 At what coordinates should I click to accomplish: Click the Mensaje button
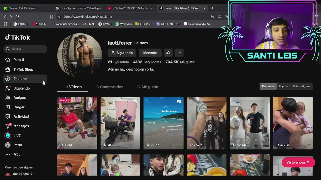(150, 53)
